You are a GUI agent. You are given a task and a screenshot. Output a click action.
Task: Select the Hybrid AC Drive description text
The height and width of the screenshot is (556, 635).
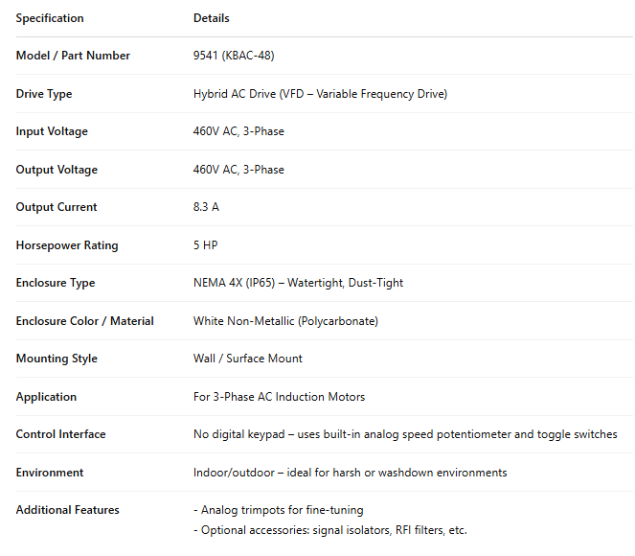[x=320, y=94]
